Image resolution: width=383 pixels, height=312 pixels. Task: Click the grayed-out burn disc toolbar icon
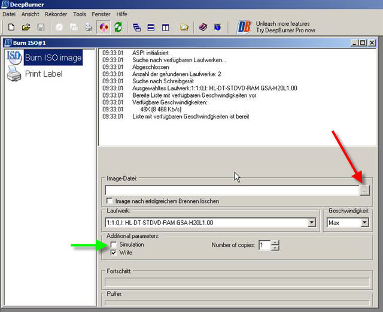(59, 27)
